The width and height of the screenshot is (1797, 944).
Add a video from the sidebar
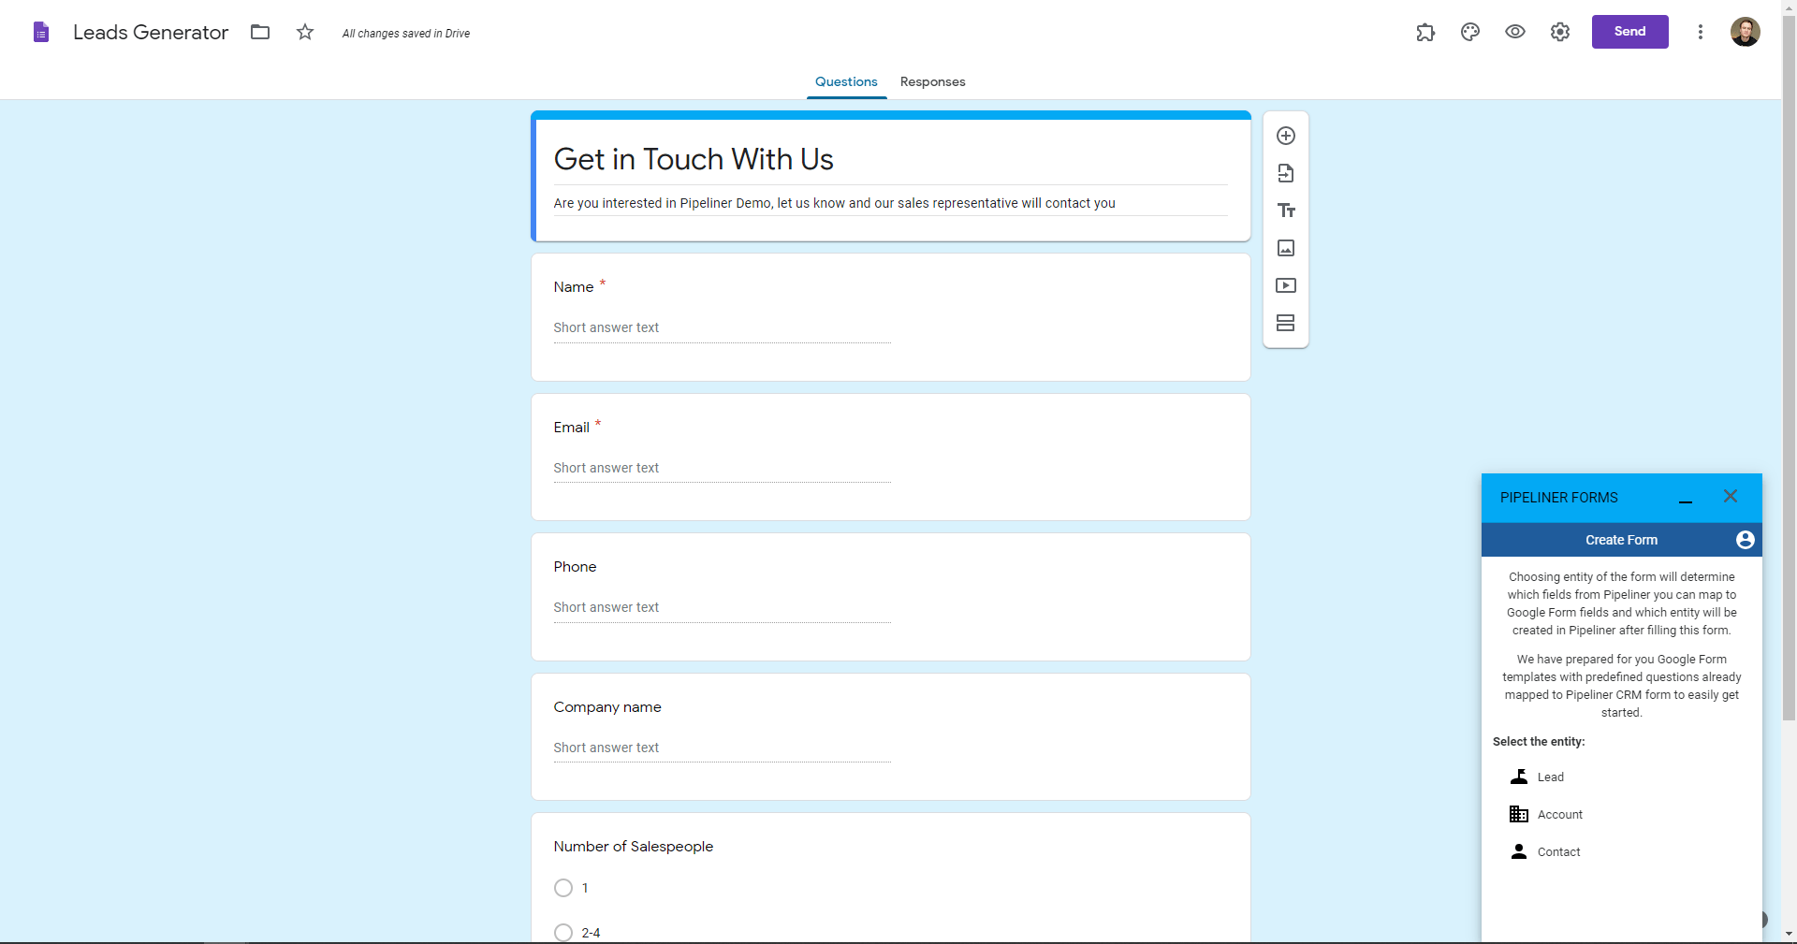tap(1286, 285)
